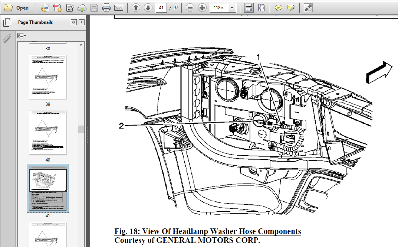Click the upload to cloud icon
Screen dimensions: 398x247
point(82,8)
